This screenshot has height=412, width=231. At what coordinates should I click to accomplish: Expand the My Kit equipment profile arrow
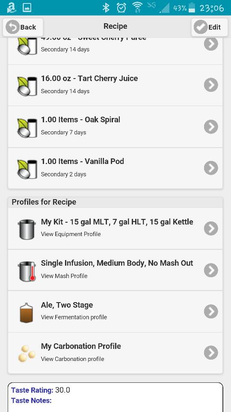point(211,228)
